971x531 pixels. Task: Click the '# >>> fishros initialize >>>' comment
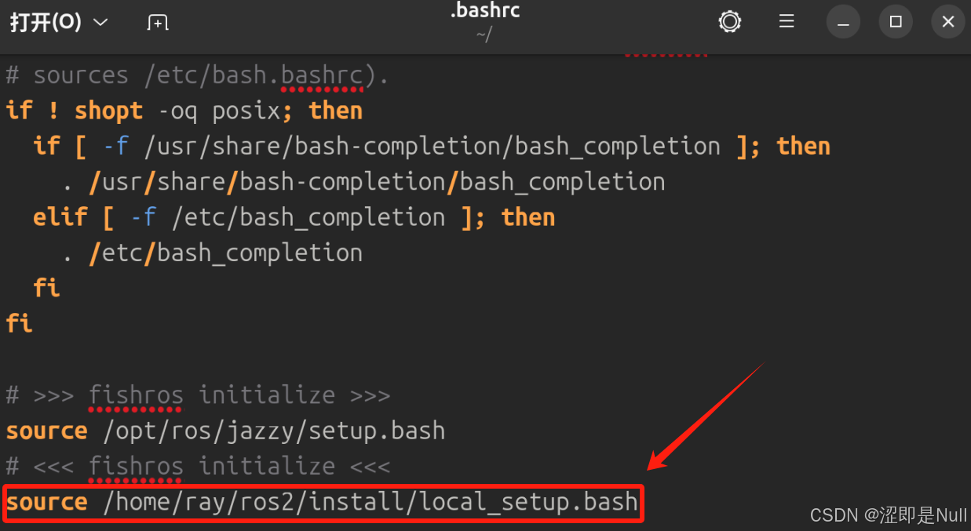198,395
